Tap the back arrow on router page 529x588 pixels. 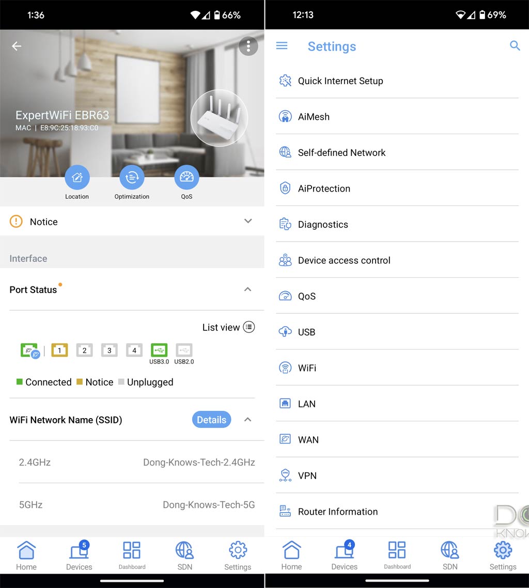[x=17, y=46]
